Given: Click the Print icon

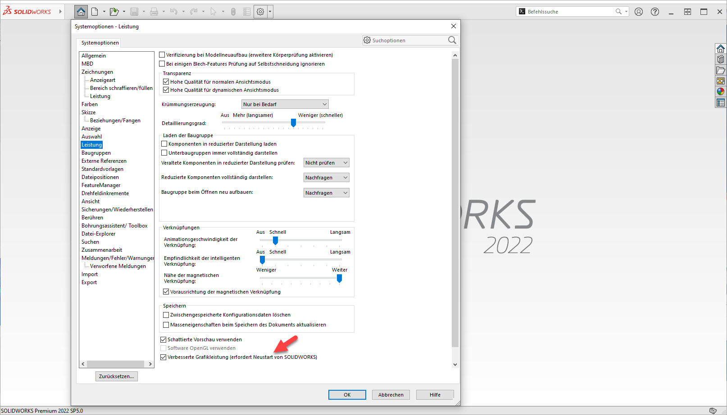Looking at the screenshot, I should point(154,12).
